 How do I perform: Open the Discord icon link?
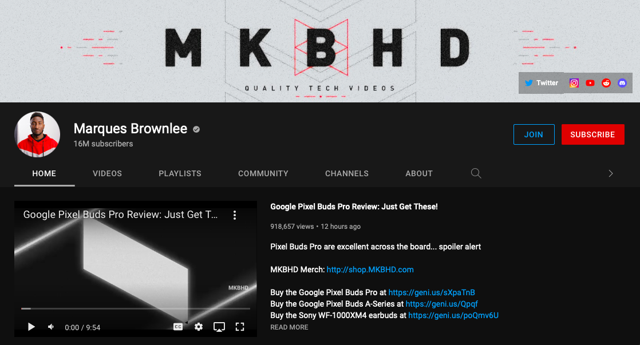pos(622,83)
